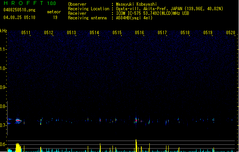The height and width of the screenshot is (152, 239).
Task: Click the 0513 time marker
Action: pyautogui.click(x=71, y=33)
